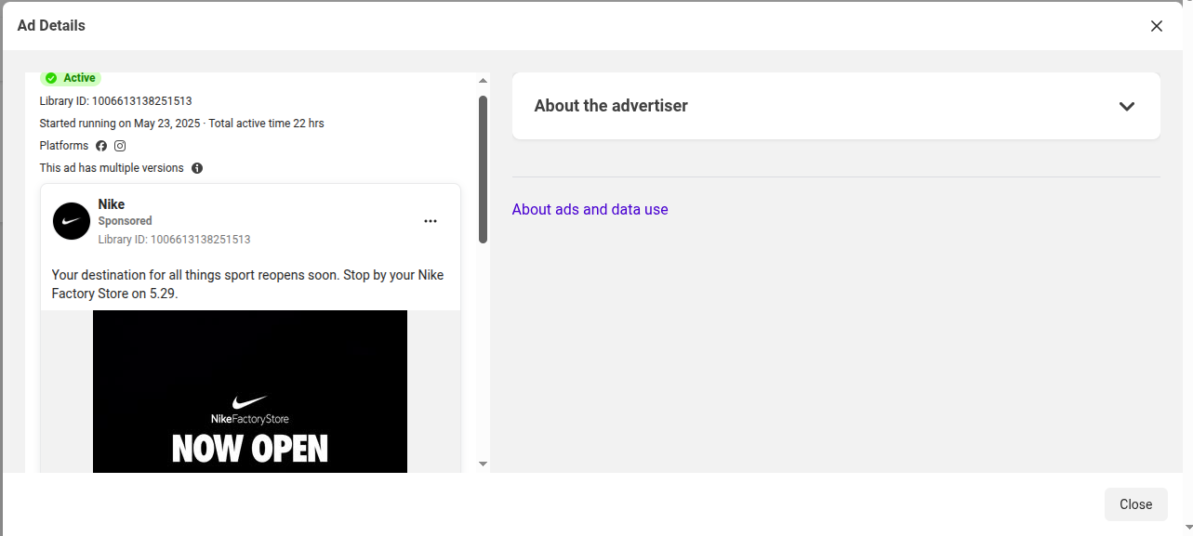Viewport: 1193px width, 536px height.
Task: Click the This ad has multiple versions text
Action: pos(112,168)
